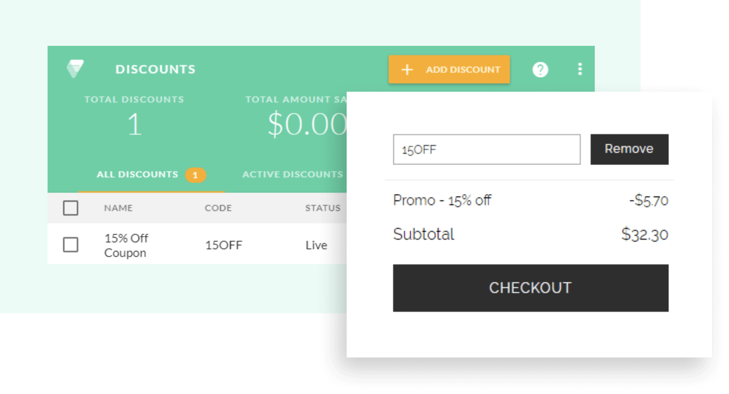Click the Add Discount button
The width and height of the screenshot is (729, 394).
coord(449,69)
